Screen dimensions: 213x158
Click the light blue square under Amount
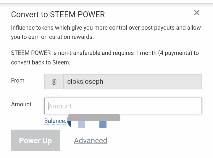[82, 125]
